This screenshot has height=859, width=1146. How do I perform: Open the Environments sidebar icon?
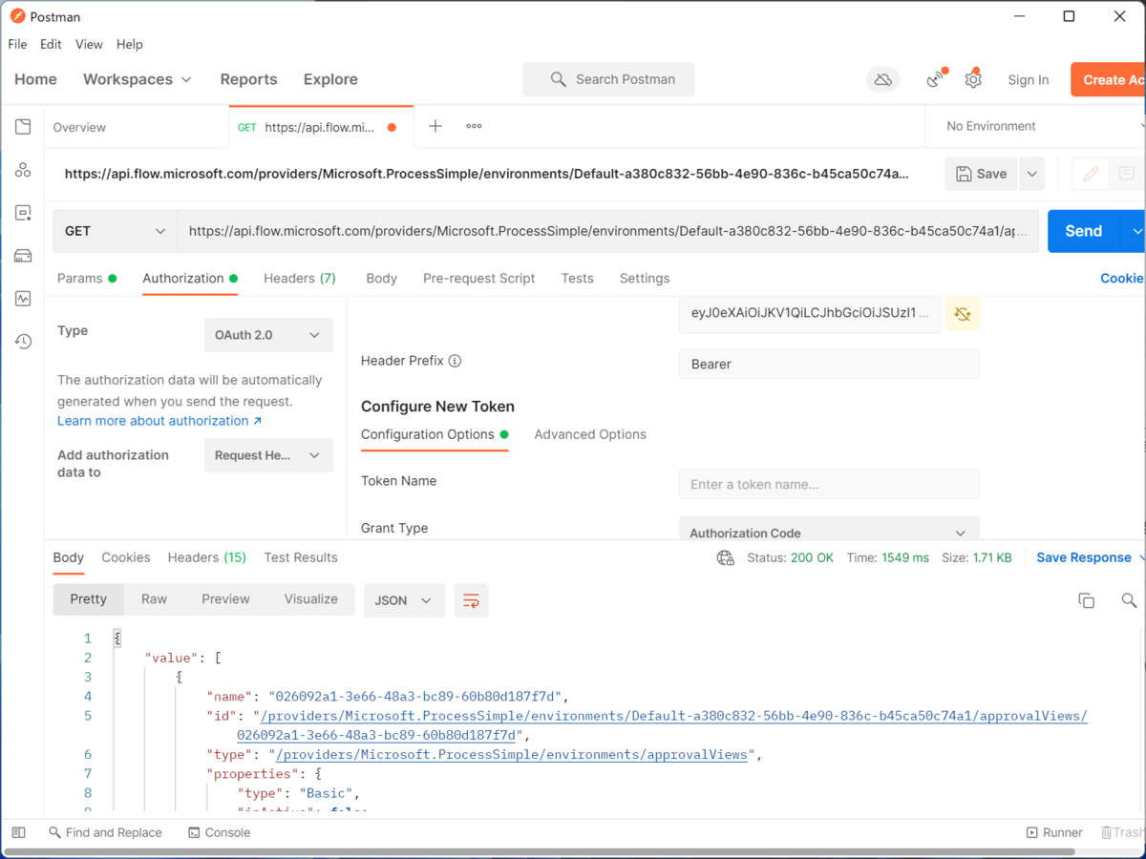[24, 213]
